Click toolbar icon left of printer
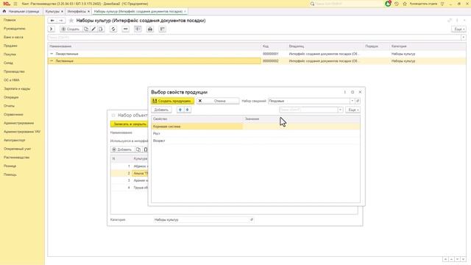Image resolution: width=471 pixels, height=265 pixels. (138, 29)
